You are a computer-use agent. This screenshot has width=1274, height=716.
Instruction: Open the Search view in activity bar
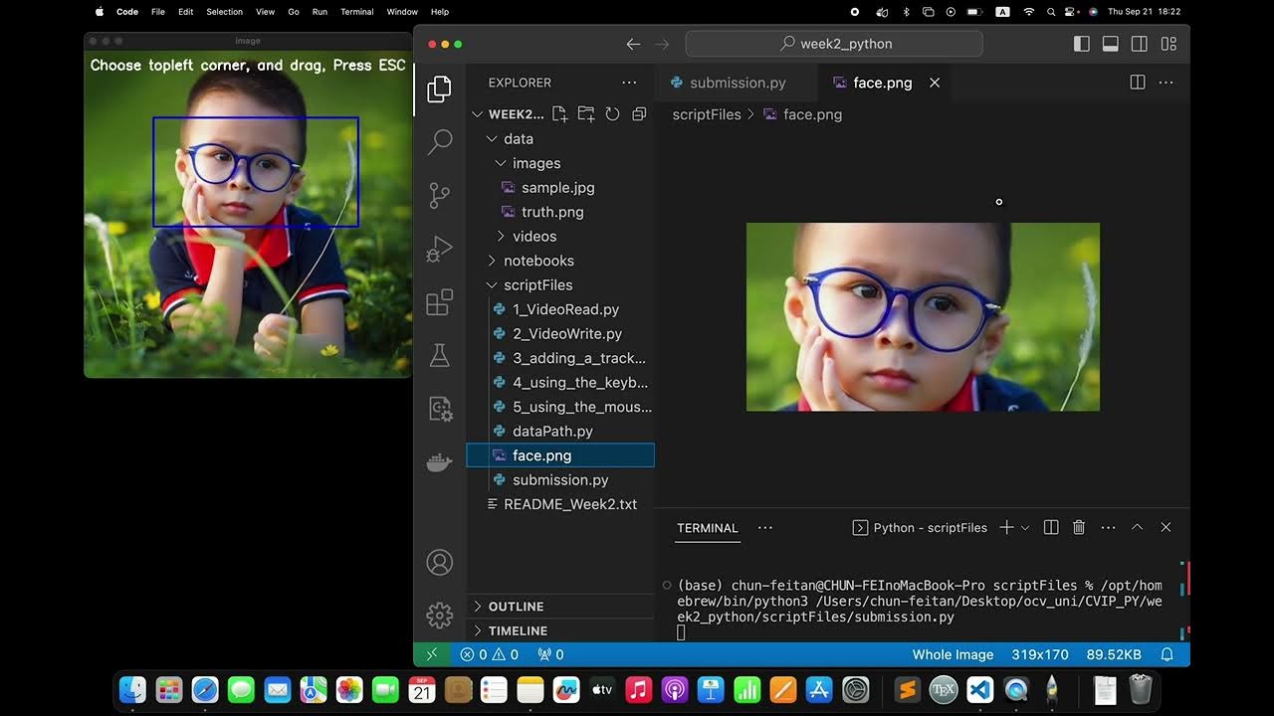pos(439,142)
